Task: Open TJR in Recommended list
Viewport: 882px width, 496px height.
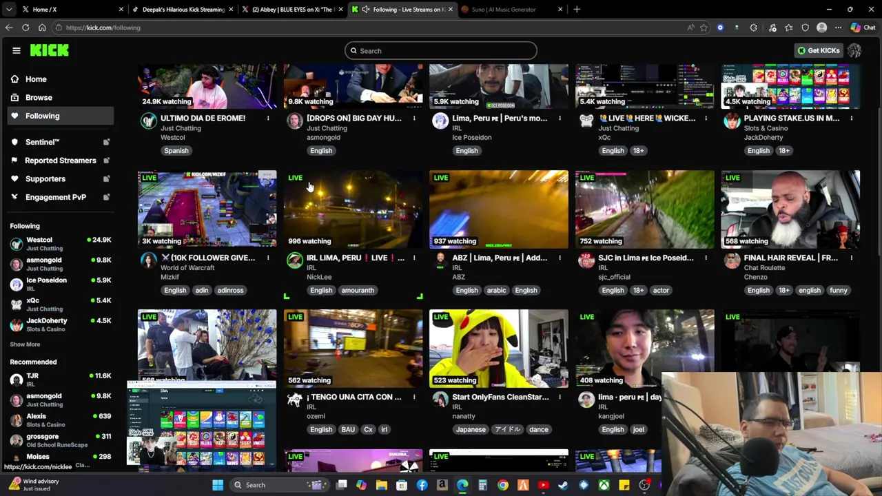Action: click(x=61, y=380)
